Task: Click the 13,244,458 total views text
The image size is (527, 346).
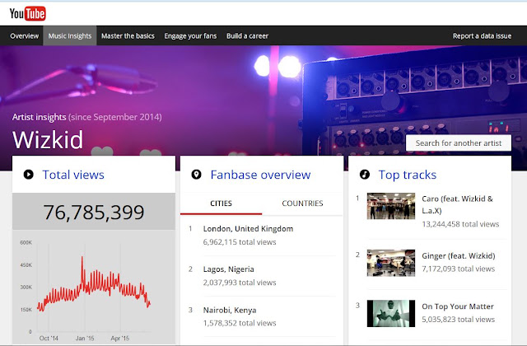Action: click(x=460, y=224)
